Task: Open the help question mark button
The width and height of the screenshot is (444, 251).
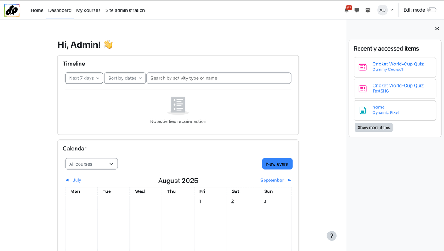Action: click(331, 236)
